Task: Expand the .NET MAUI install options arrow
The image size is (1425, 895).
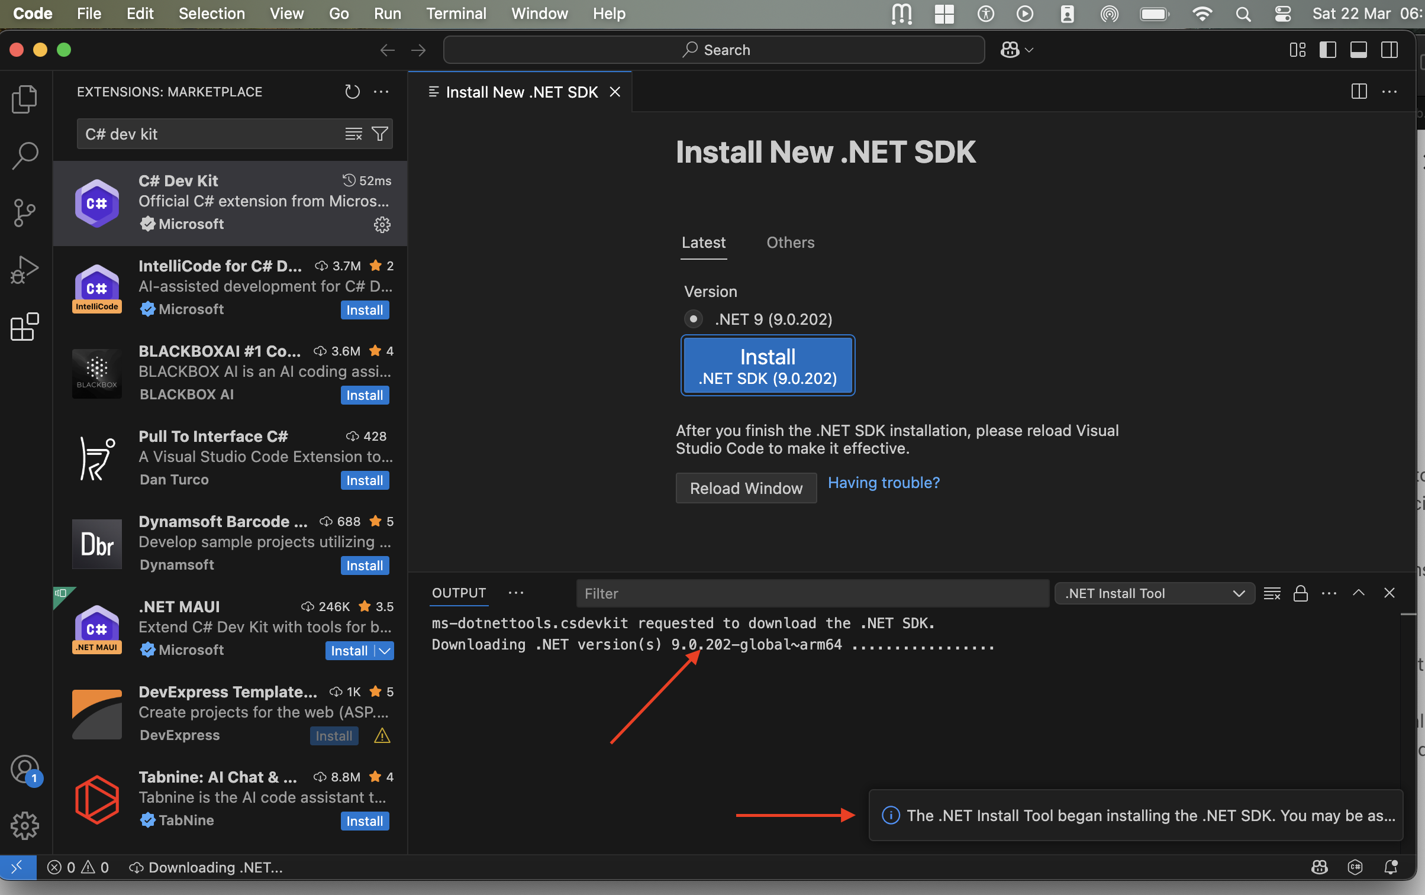Action: click(x=385, y=651)
